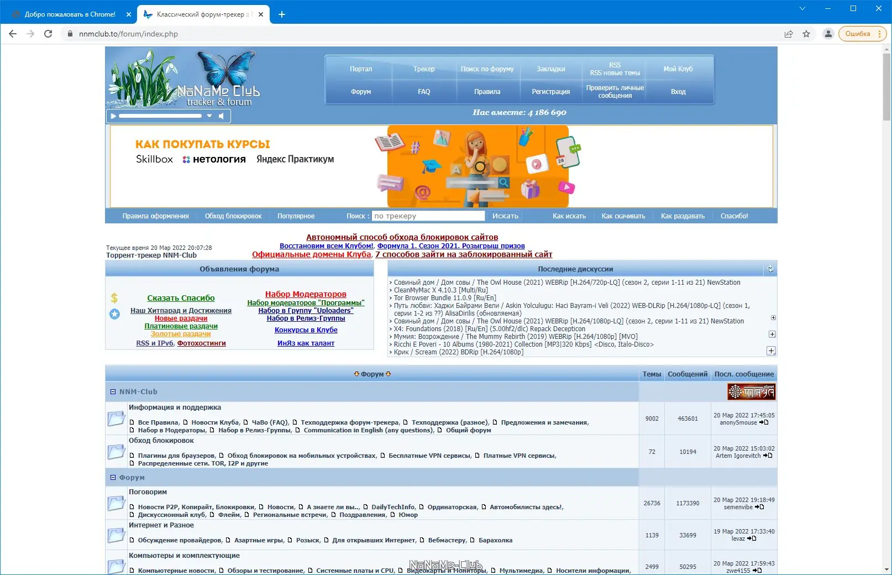Reload the current page
Image resolution: width=892 pixels, height=575 pixels.
coord(48,34)
